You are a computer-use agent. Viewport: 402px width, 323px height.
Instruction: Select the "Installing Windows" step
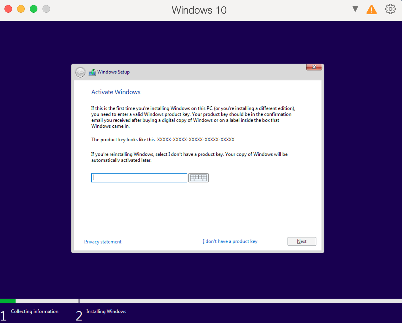coord(106,312)
